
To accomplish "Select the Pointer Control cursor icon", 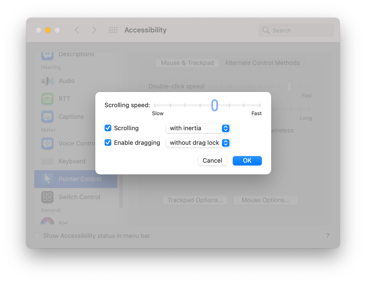I will click(x=47, y=179).
